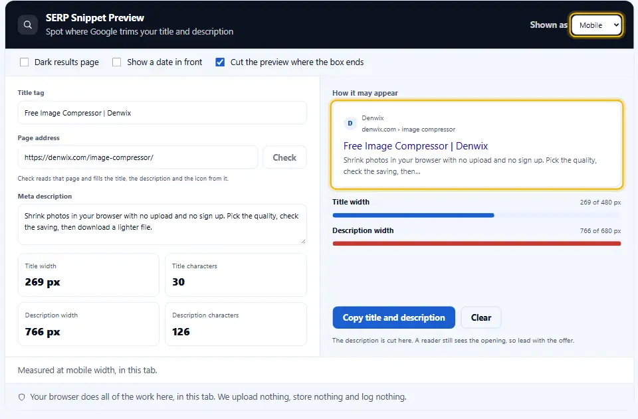Click the Description characters value 126
The height and width of the screenshot is (419, 638).
click(181, 332)
